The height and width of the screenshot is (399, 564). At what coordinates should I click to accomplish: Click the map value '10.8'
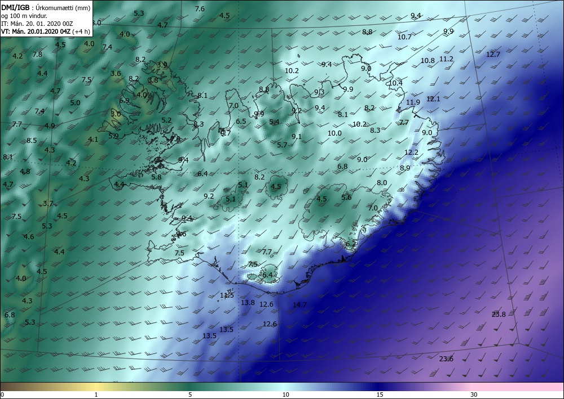pos(428,61)
